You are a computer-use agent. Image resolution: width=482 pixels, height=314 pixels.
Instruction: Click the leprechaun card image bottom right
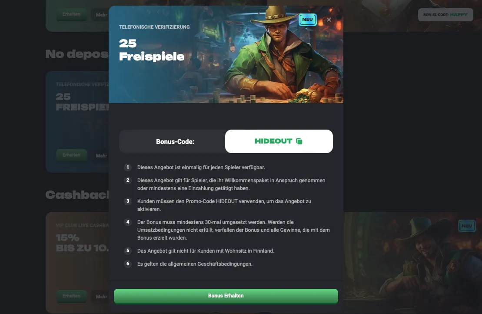(412, 263)
